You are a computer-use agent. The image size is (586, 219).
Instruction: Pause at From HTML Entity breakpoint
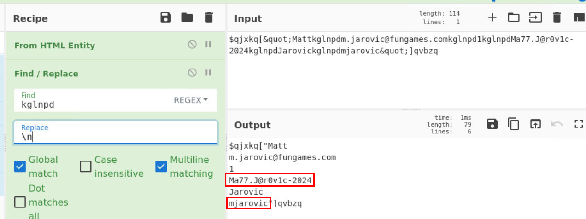click(x=208, y=45)
